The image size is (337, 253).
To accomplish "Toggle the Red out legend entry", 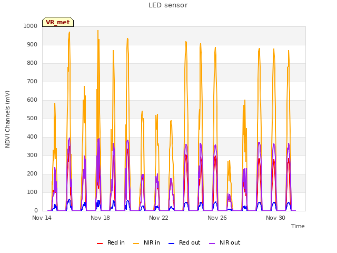I will 184,242.
